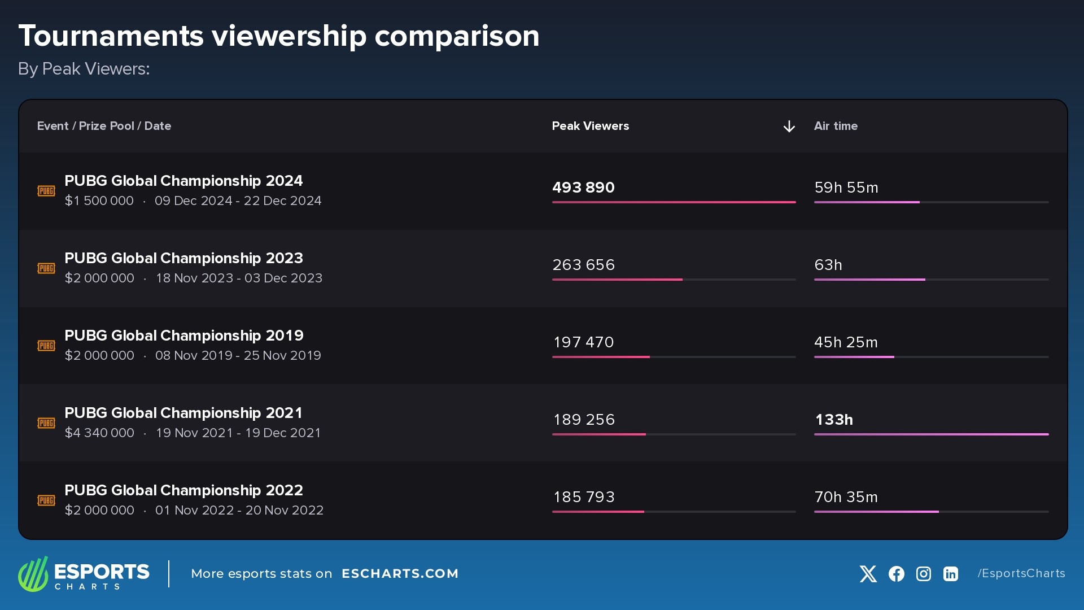Open PUBG Global Championship 2019 event title

[184, 335]
